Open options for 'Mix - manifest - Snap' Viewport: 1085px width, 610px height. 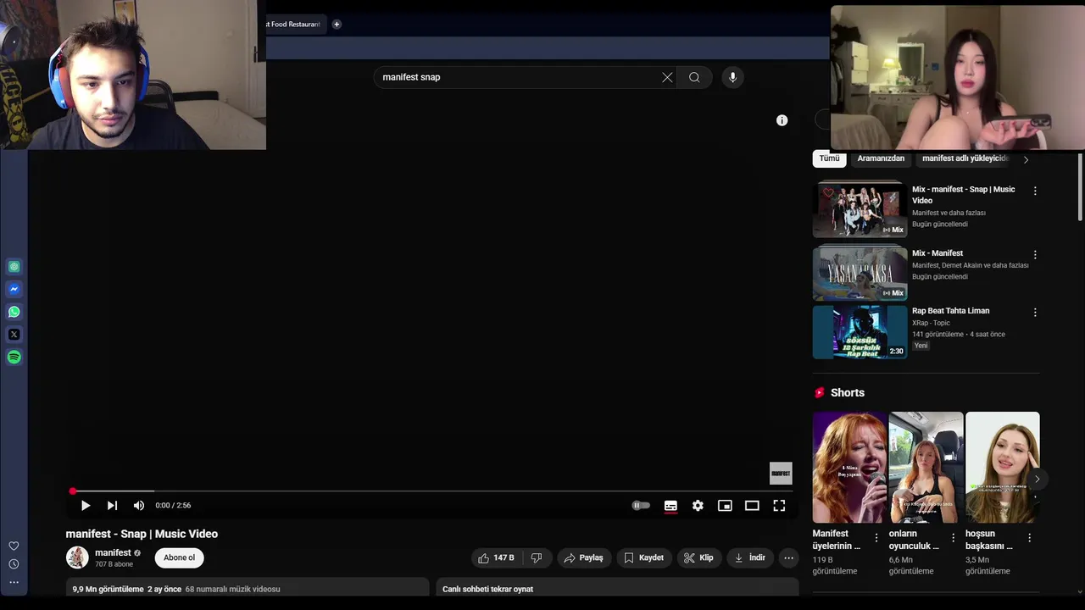point(1035,191)
